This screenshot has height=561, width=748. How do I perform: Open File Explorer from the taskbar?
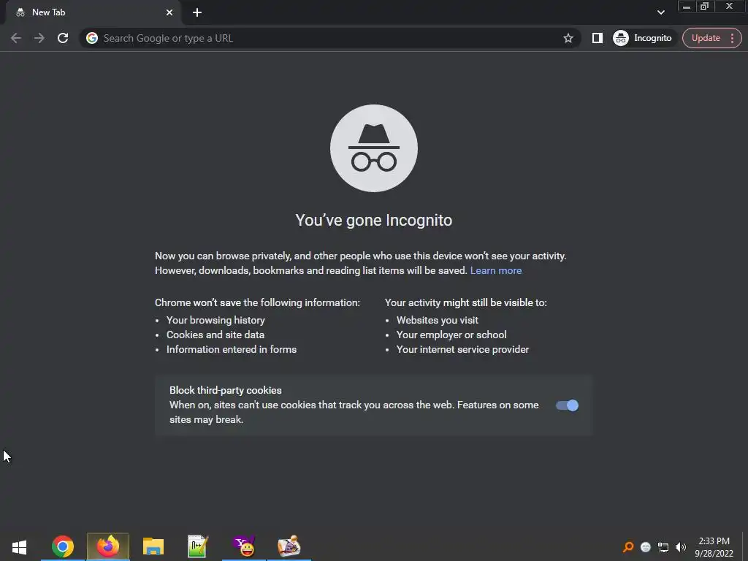pos(153,546)
